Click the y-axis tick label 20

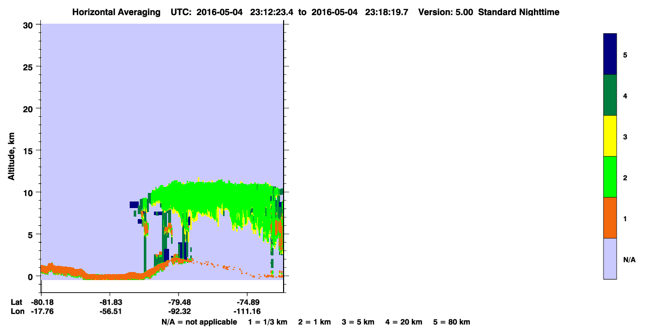(x=29, y=108)
